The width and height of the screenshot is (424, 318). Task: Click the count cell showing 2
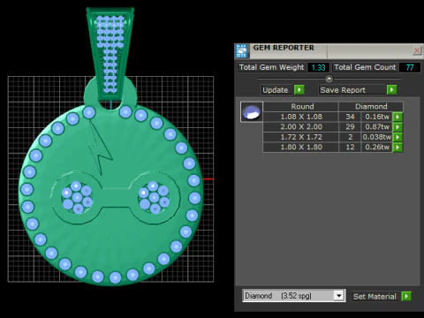coord(350,137)
